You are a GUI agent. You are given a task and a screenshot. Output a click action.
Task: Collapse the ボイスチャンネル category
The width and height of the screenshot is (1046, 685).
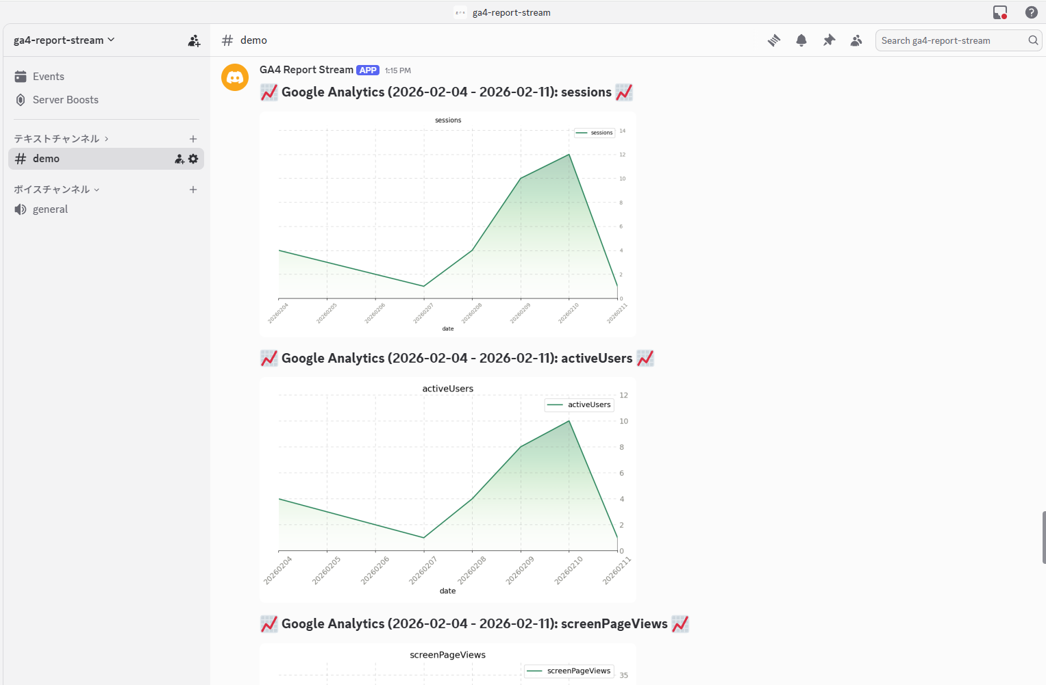[x=57, y=190]
